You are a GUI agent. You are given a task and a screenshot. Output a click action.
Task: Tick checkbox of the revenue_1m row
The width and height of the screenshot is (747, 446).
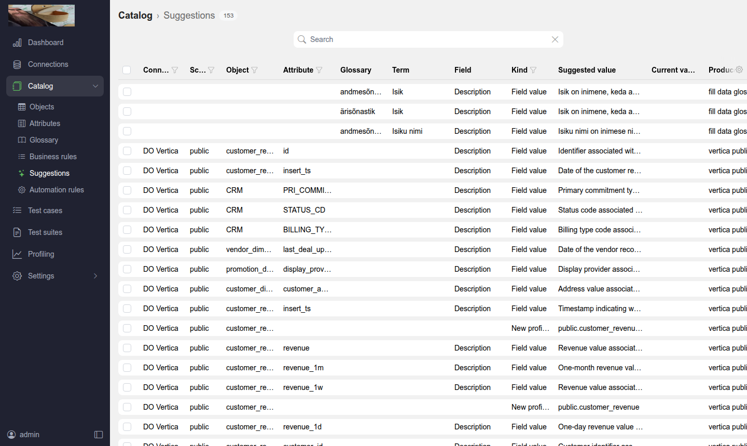(127, 368)
